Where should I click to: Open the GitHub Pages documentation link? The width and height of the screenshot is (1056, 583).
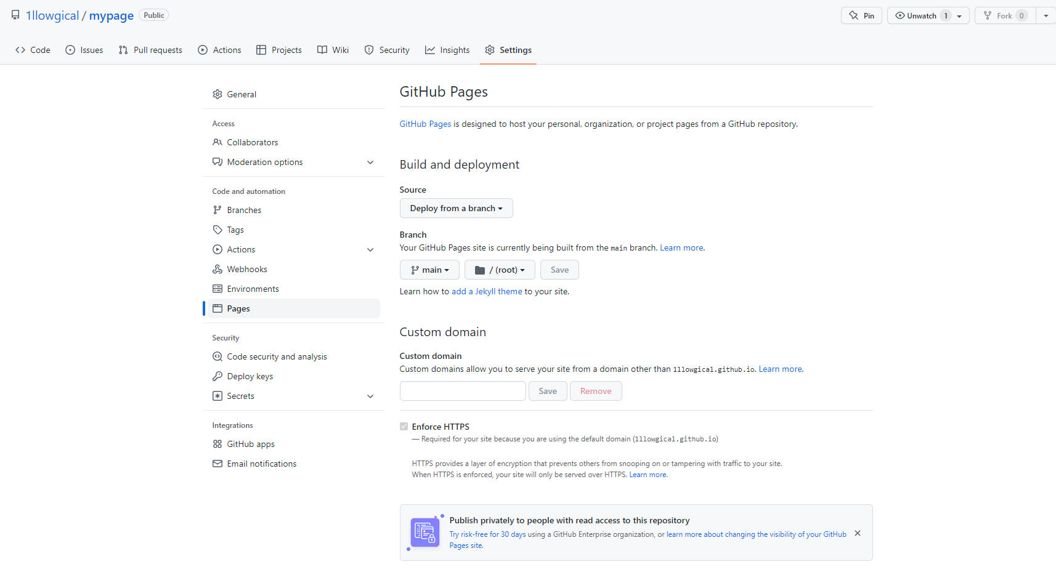point(426,124)
